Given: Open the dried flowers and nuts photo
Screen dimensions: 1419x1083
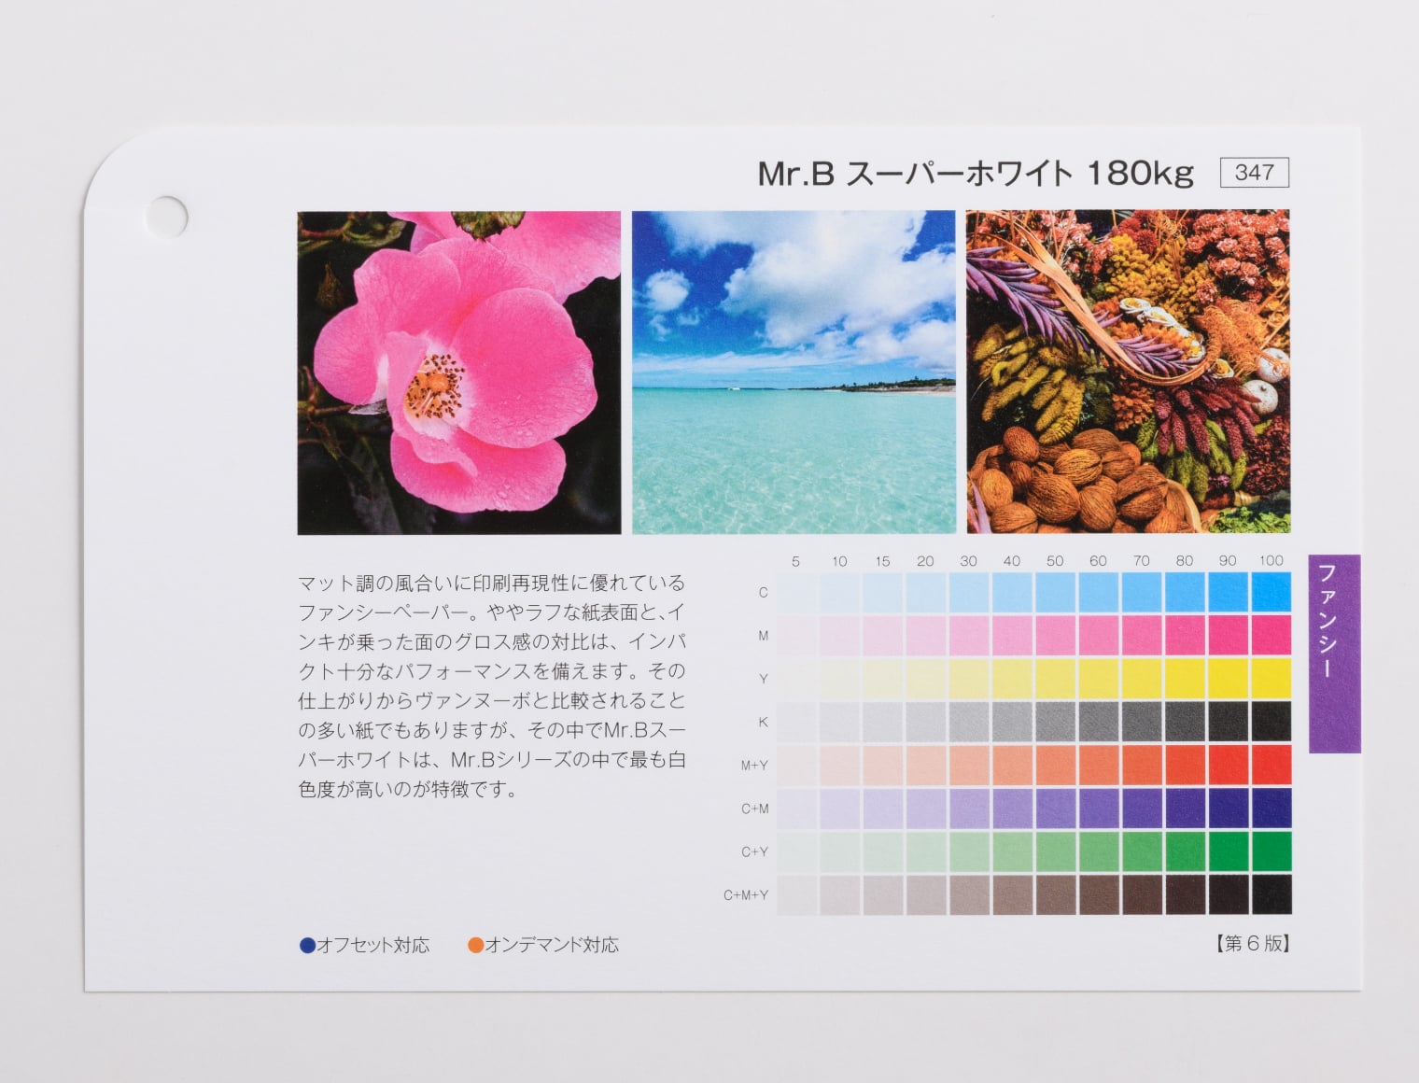Looking at the screenshot, I should coord(1128,373).
